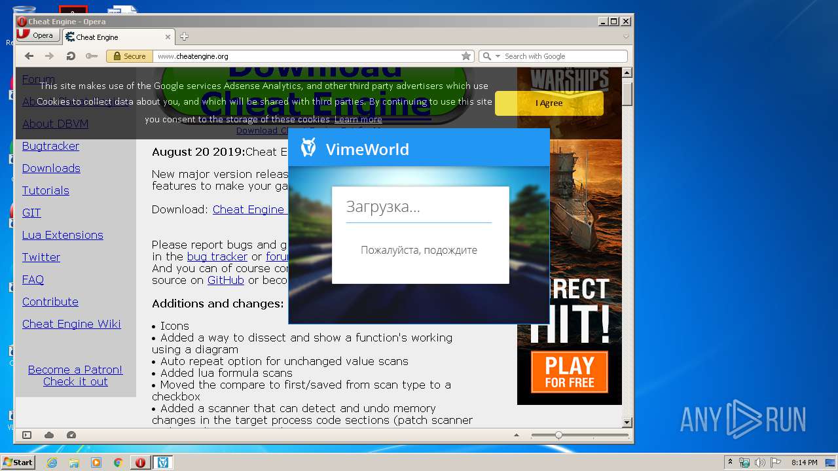Switch to VimeWorld in taskbar
Image resolution: width=838 pixels, height=471 pixels.
tap(162, 462)
